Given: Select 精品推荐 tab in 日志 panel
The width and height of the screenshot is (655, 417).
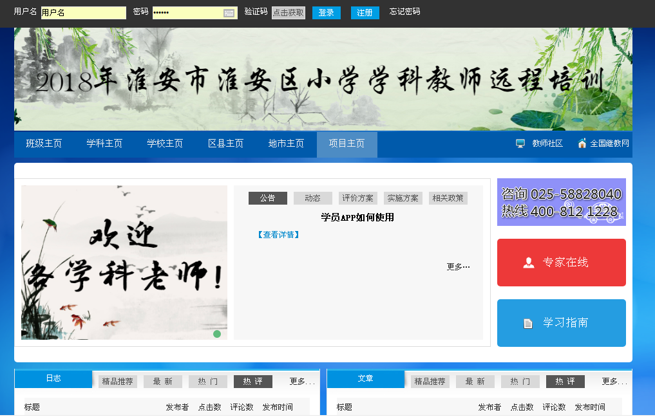Looking at the screenshot, I should 117,382.
